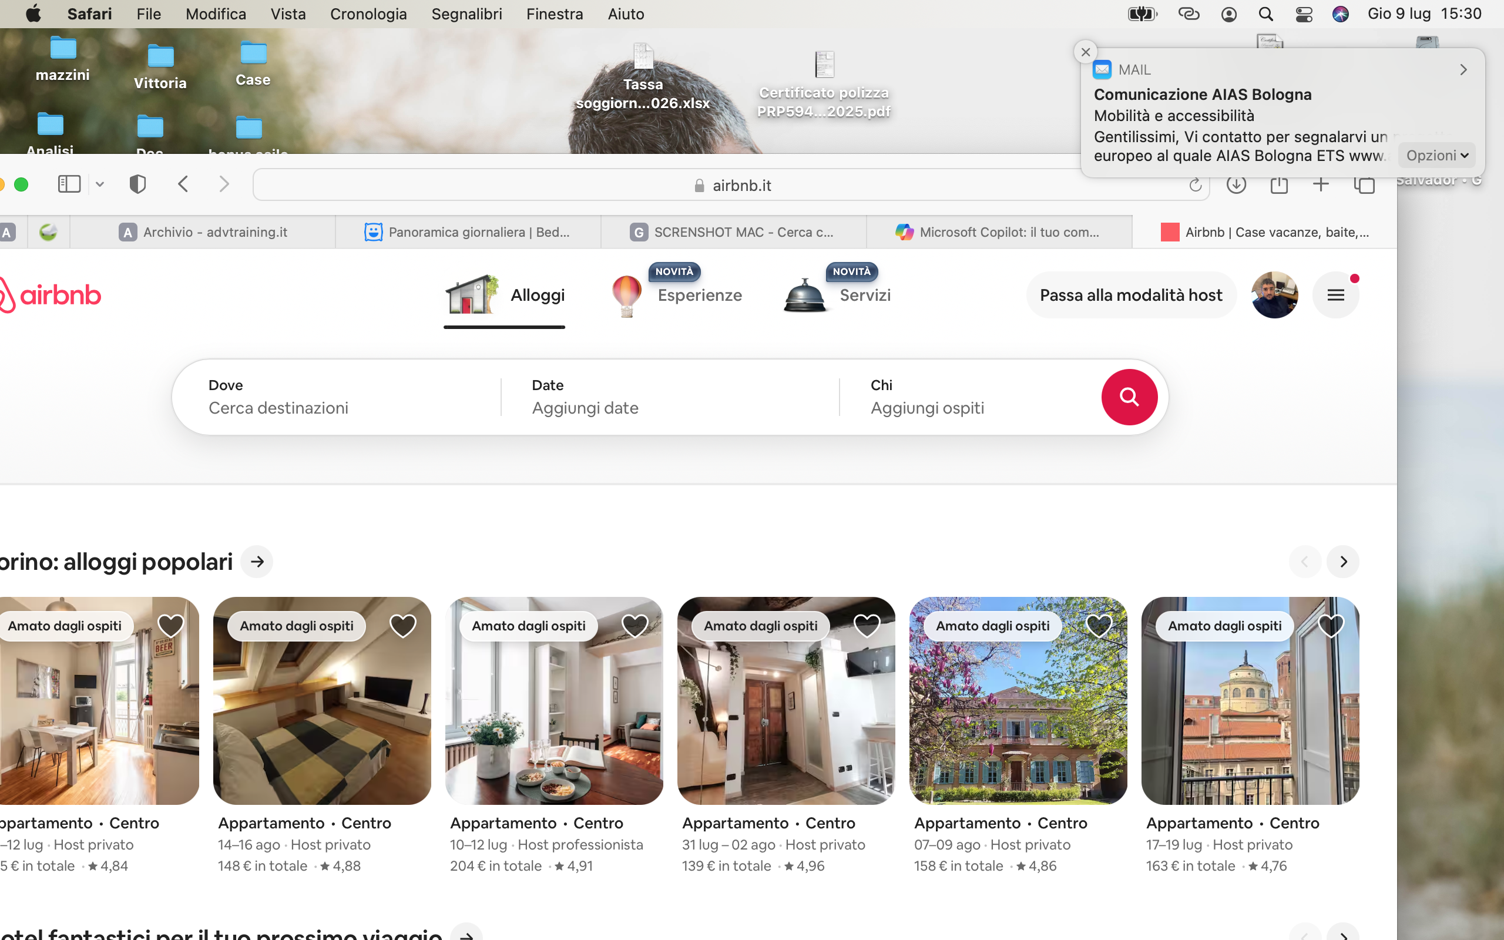
Task: Click the battery status icon
Action: point(1142,14)
